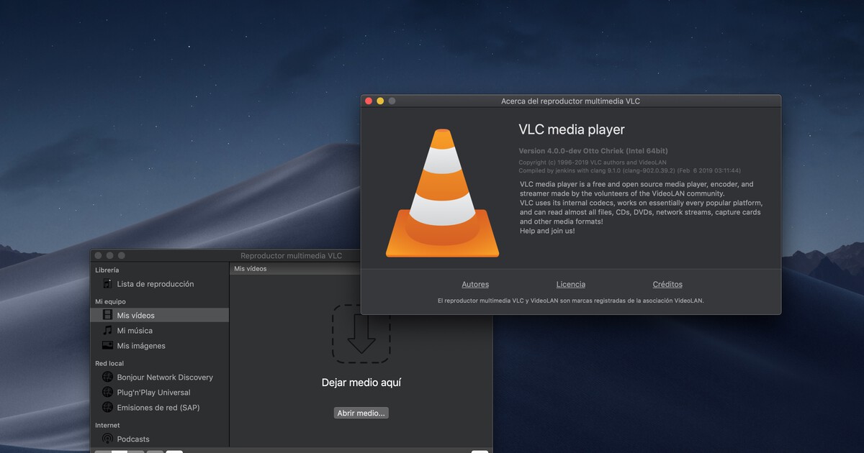
Task: Click the Dejar medio aquí text
Action: pyautogui.click(x=361, y=383)
